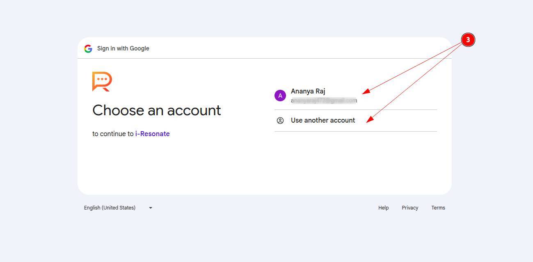Click the purple A avatar icon
The width and height of the screenshot is (533, 262).
280,96
